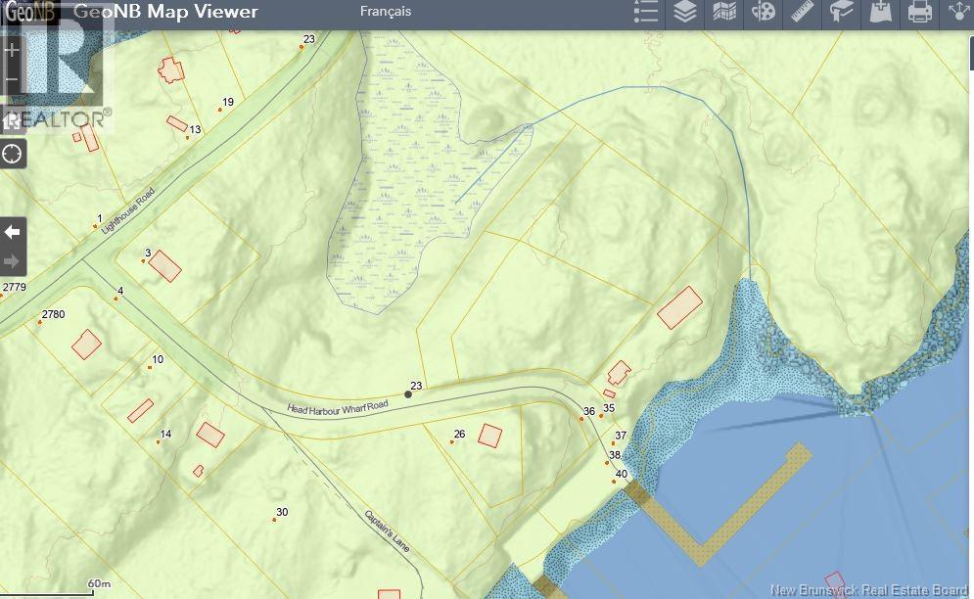Open the basemap gallery
This screenshot has height=599, width=974.
pyautogui.click(x=724, y=12)
